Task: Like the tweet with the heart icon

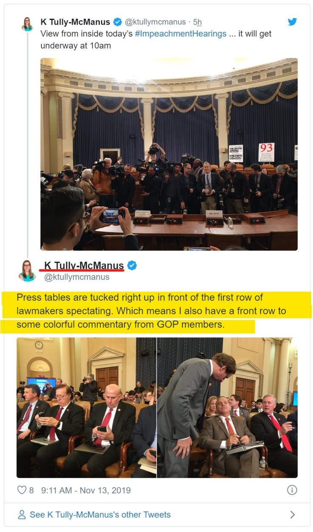Action: (x=22, y=490)
